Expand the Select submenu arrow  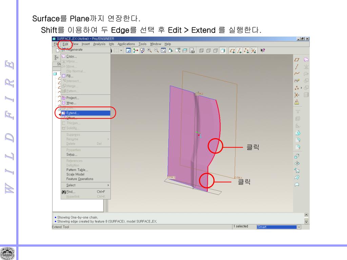pos(108,185)
